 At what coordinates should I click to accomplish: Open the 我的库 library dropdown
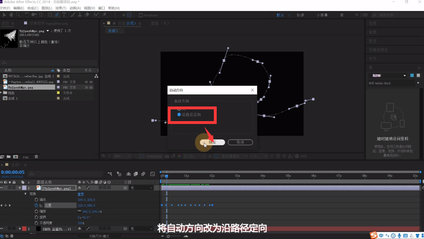pos(388,76)
